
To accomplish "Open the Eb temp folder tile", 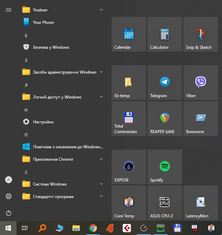I will pyautogui.click(x=129, y=83).
